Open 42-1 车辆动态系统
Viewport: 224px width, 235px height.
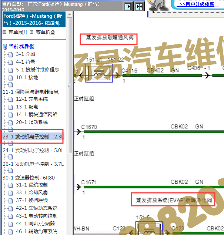click(37, 208)
